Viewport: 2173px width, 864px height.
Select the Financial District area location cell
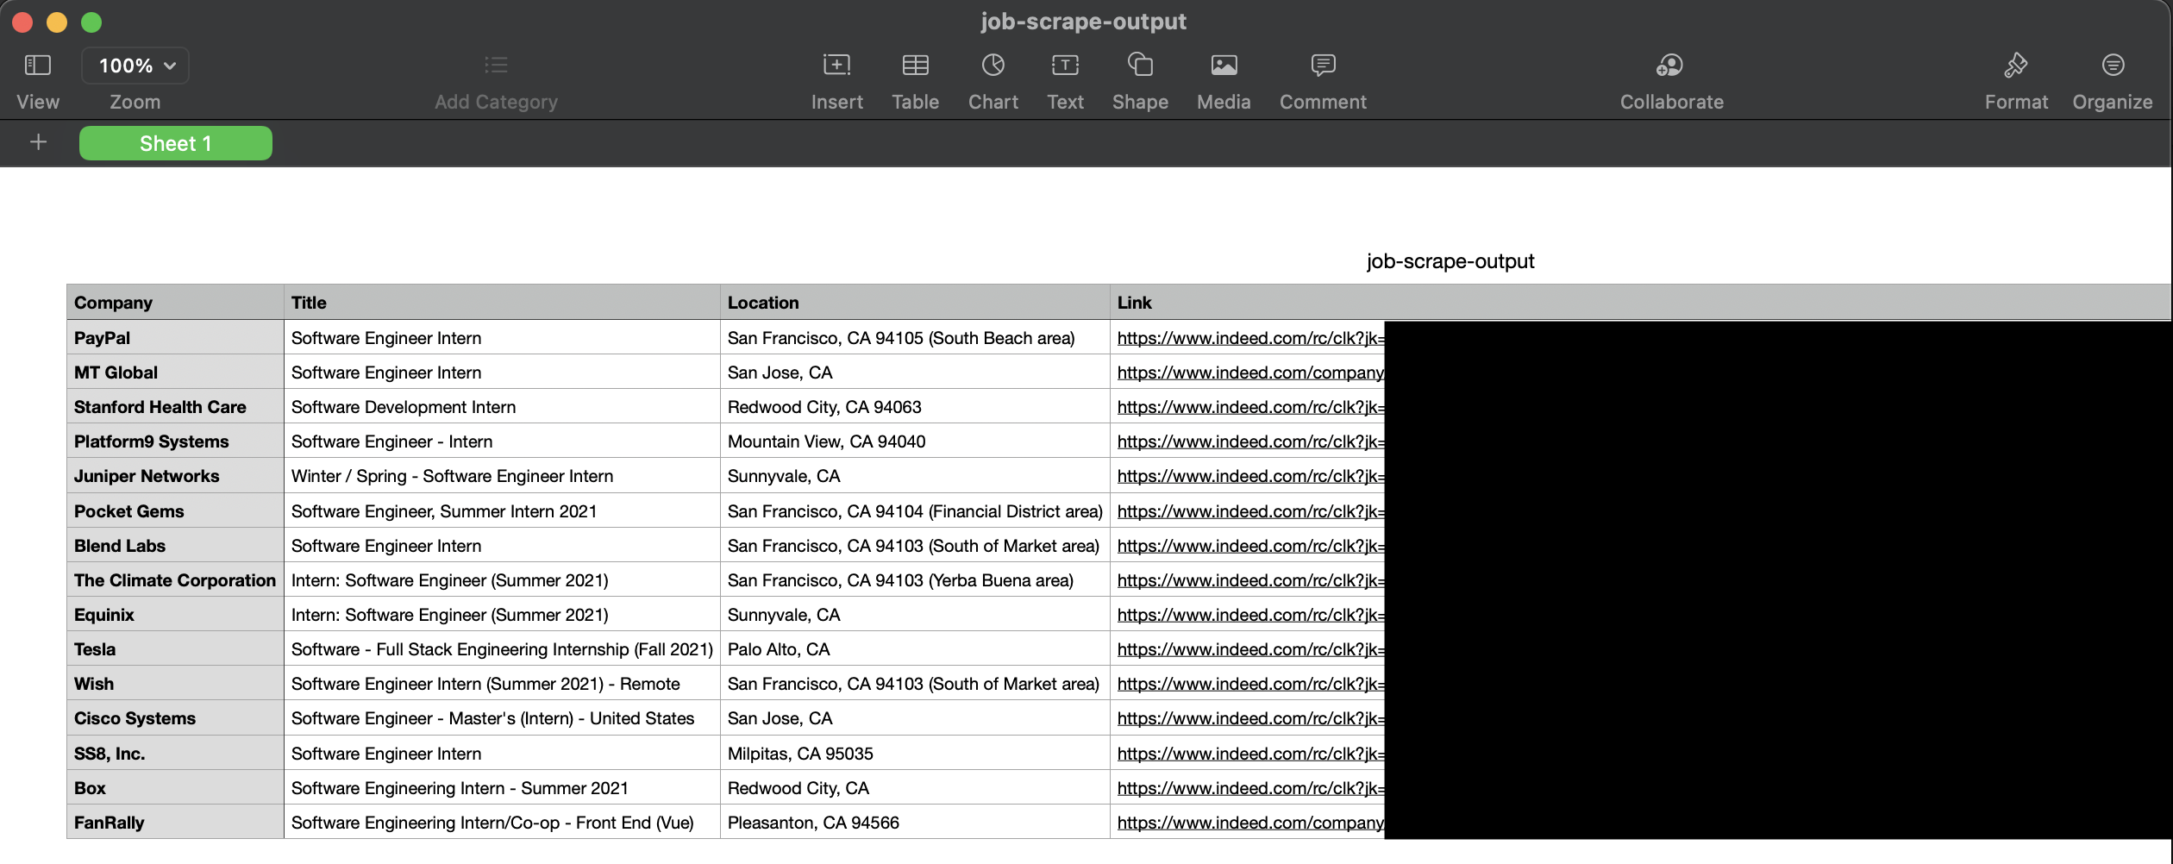(915, 511)
